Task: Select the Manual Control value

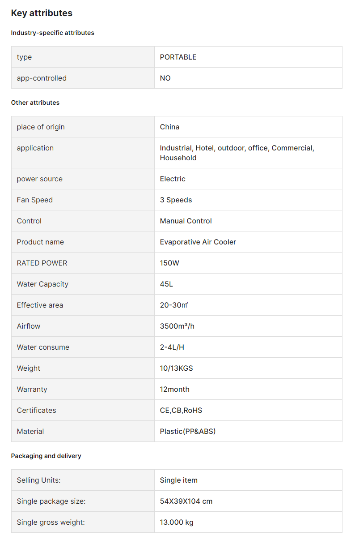Action: tap(186, 221)
